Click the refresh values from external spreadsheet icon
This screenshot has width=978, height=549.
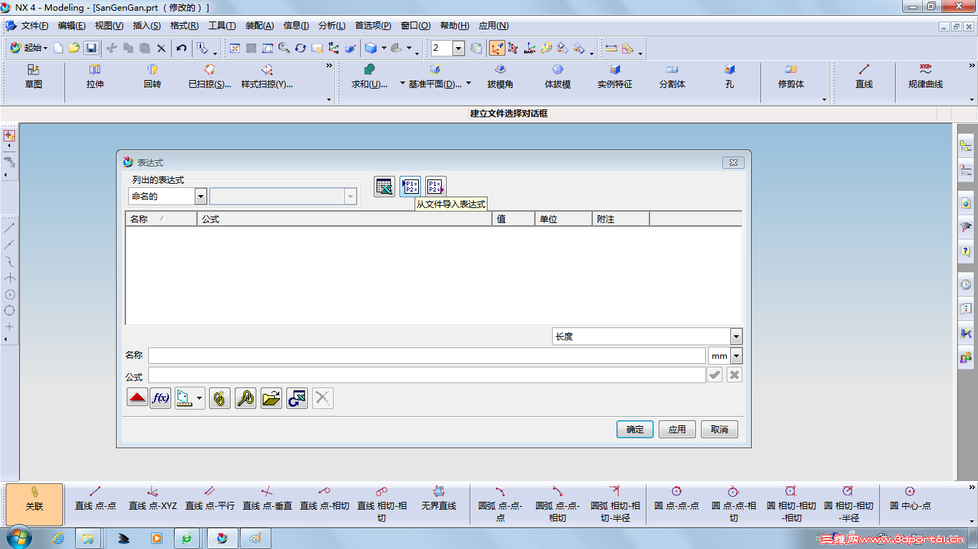coord(297,398)
